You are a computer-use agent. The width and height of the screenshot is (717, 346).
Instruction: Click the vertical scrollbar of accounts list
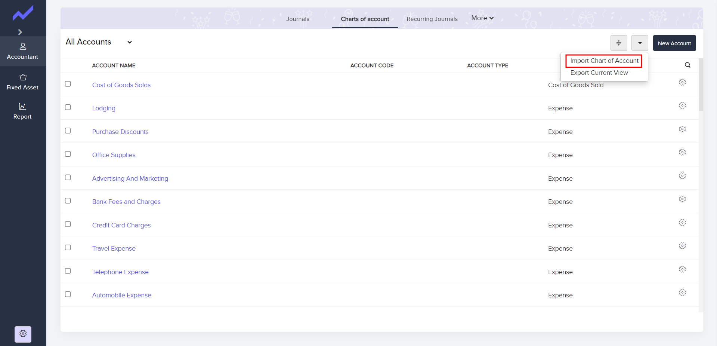pyautogui.click(x=701, y=85)
